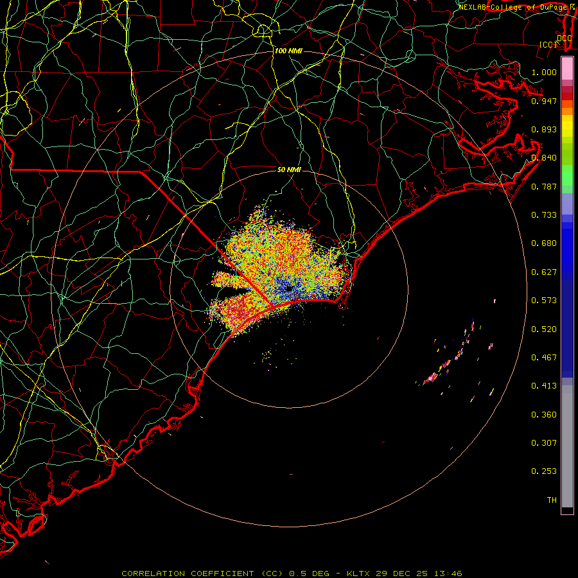Select the 0.733 color scale value
The width and height of the screenshot is (578, 578).
tap(544, 215)
